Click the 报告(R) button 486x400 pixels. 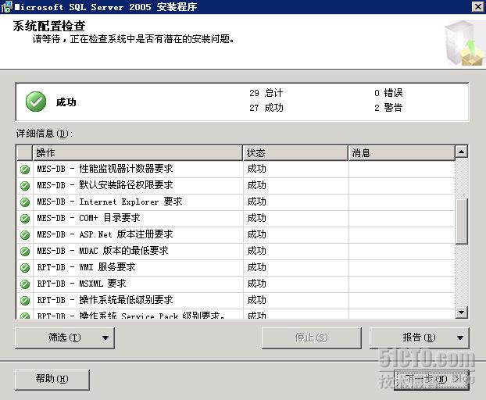click(x=419, y=338)
